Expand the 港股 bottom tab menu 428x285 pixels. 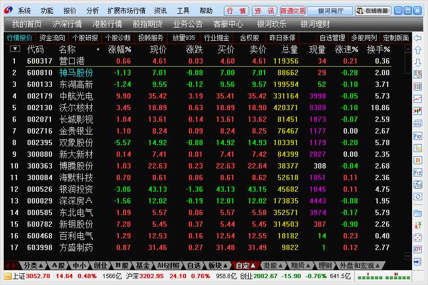(273, 265)
